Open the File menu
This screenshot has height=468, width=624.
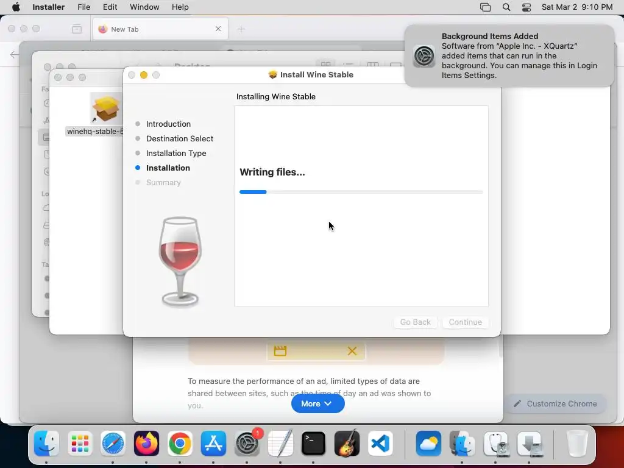[83, 7]
